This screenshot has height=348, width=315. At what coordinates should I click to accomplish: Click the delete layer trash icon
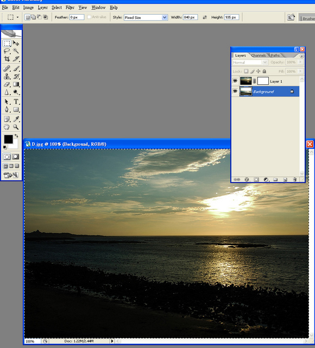(294, 179)
